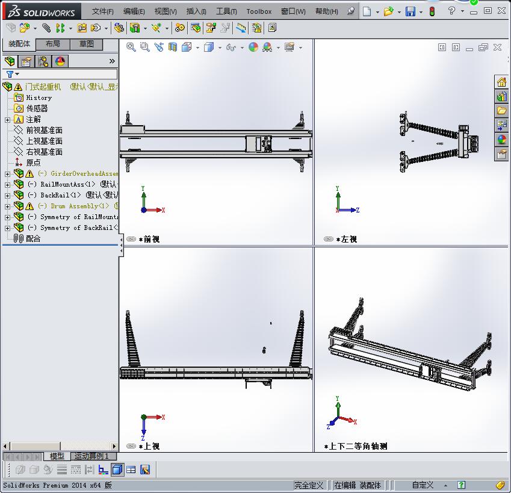Select the 模型 bottom tab

57,456
